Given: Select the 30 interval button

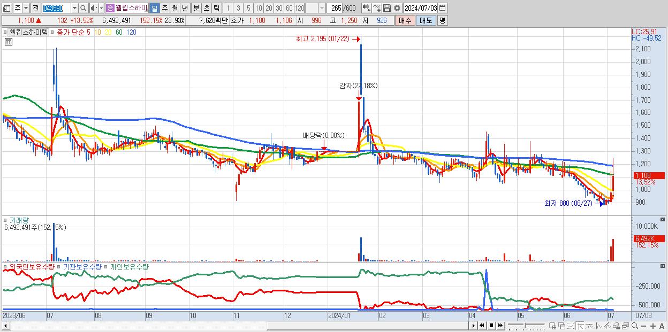Looking at the screenshot, I should pyautogui.click(x=279, y=8).
